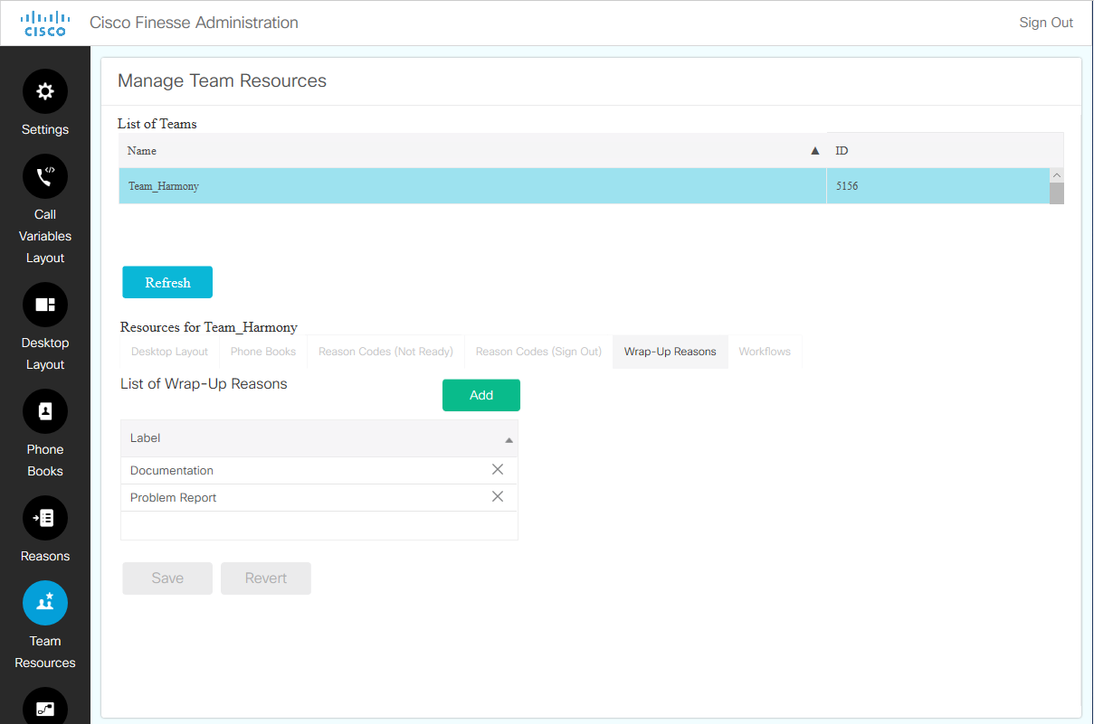Remove the Documentation wrap-up reason

point(498,469)
